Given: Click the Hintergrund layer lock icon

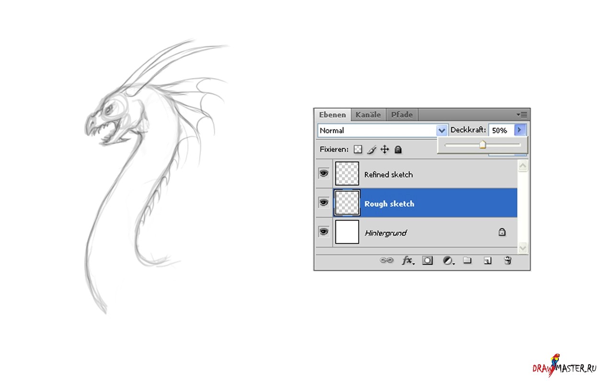Looking at the screenshot, I should tap(502, 232).
